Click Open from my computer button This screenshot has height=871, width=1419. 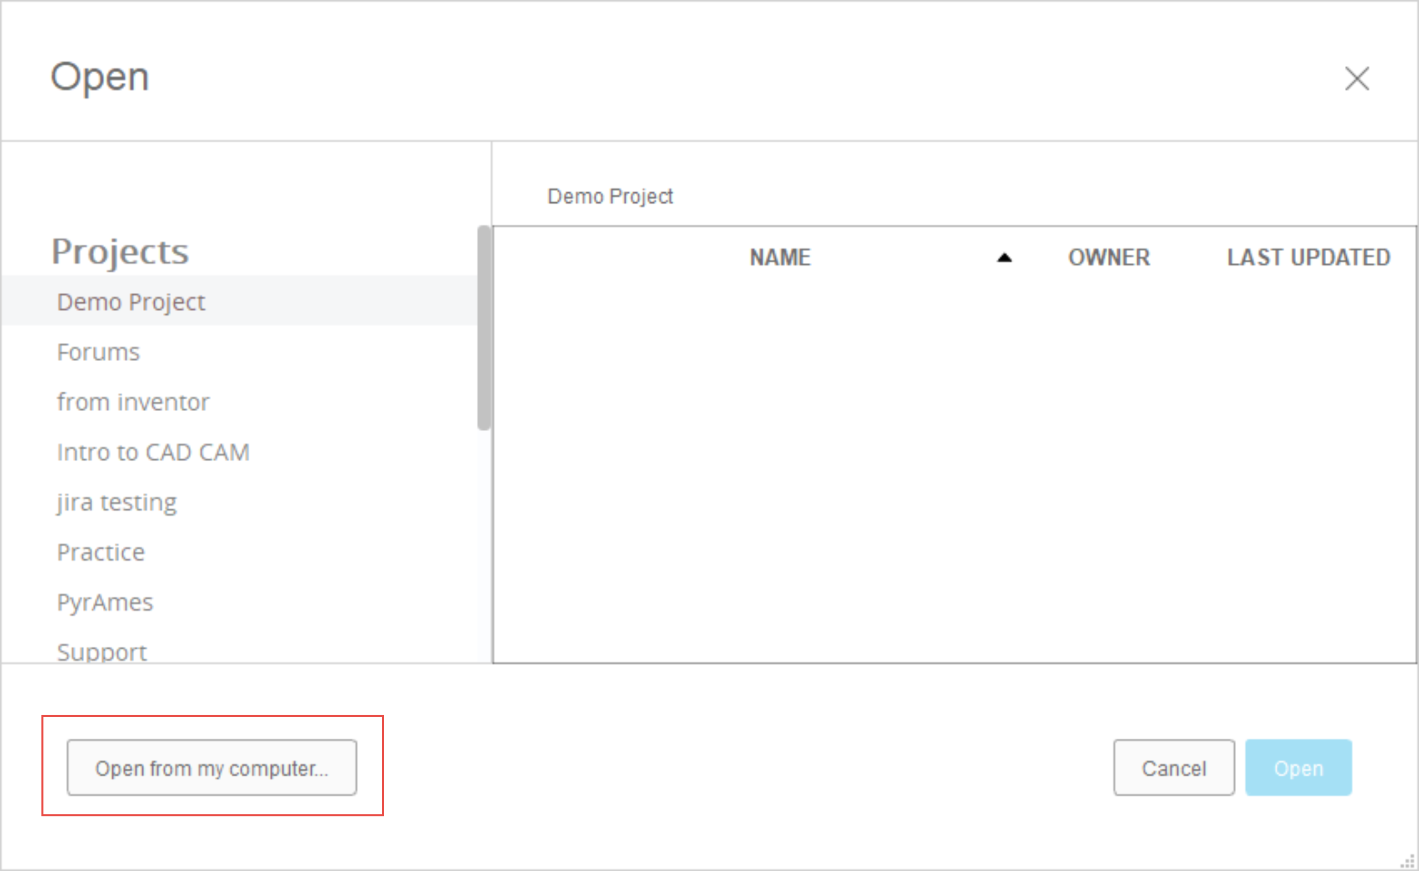point(212,768)
